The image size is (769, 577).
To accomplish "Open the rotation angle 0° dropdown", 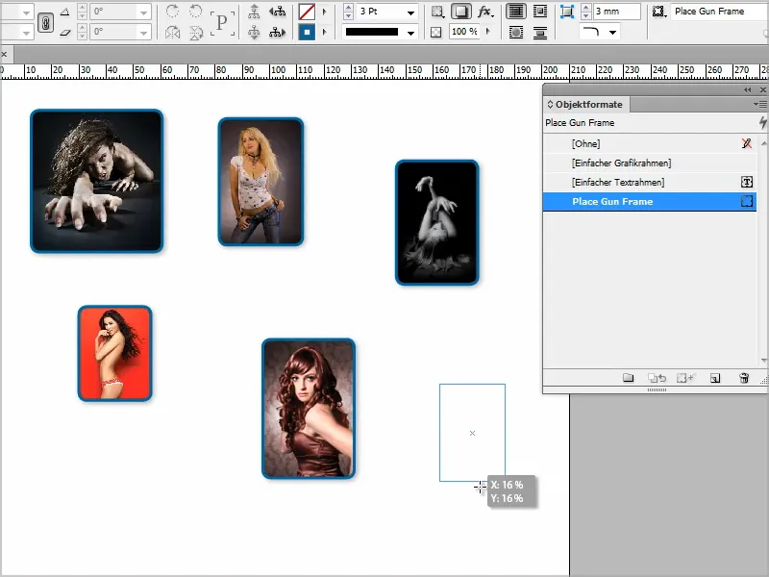I will pos(143,12).
